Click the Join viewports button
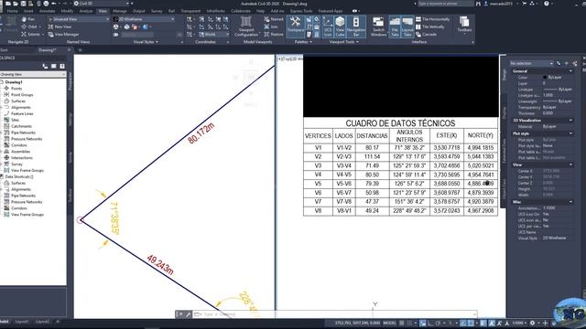This screenshot has width=586, height=329. point(271,27)
